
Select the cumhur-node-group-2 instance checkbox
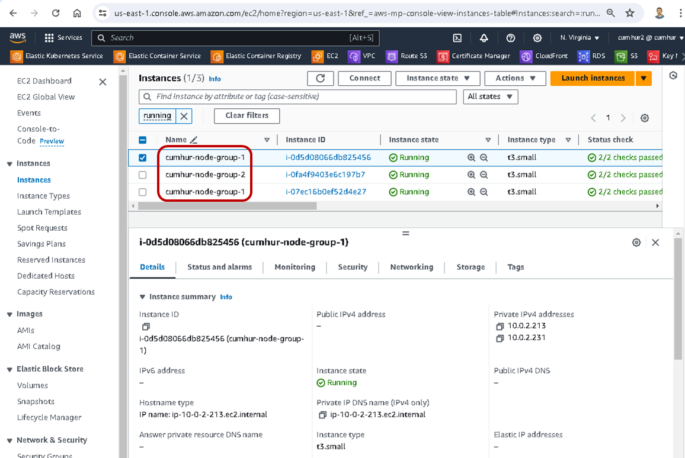[x=142, y=175]
